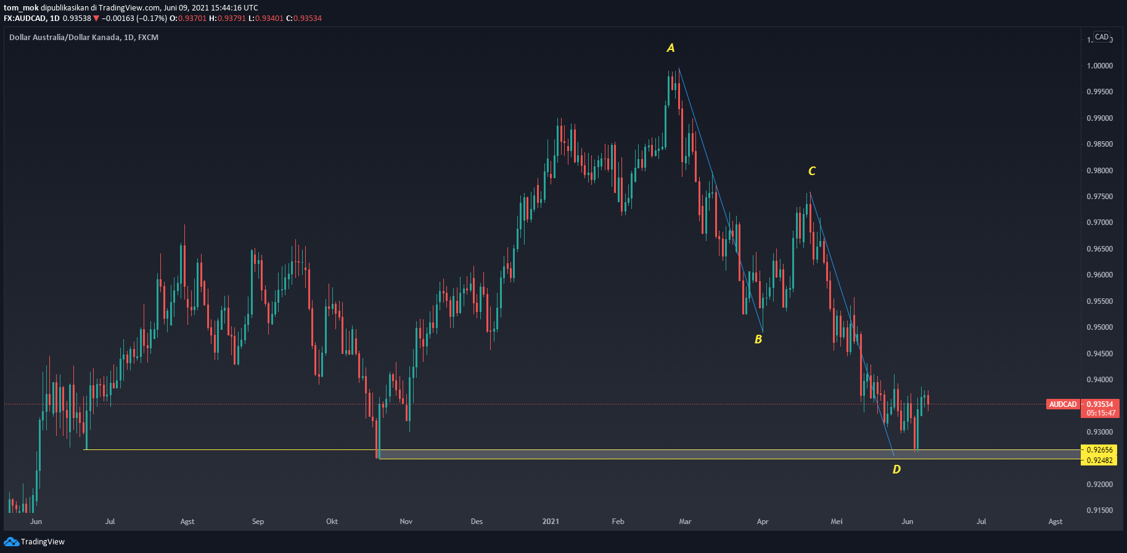Click the 0.92000 price axis label
Image resolution: width=1127 pixels, height=553 pixels.
[1099, 485]
